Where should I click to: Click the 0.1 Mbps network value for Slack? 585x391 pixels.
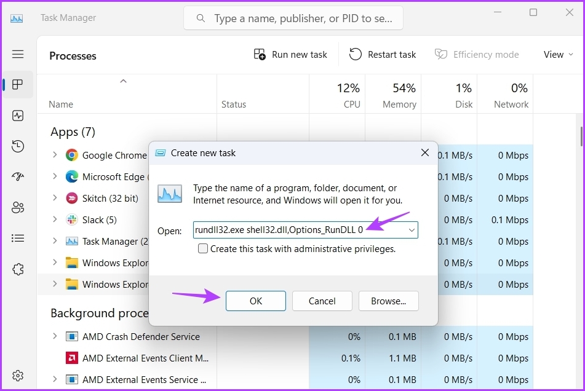505,220
